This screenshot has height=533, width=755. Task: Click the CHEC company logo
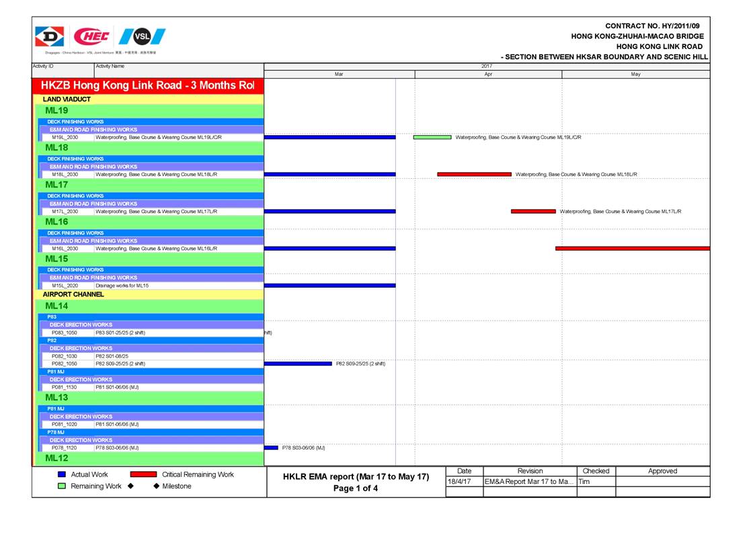(91, 36)
